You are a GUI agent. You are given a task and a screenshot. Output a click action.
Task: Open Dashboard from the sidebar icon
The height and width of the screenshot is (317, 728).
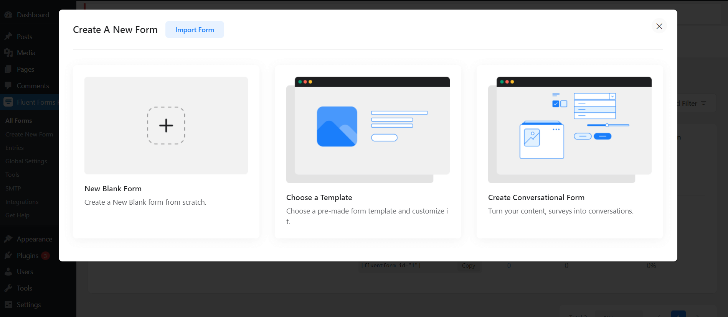click(x=8, y=15)
